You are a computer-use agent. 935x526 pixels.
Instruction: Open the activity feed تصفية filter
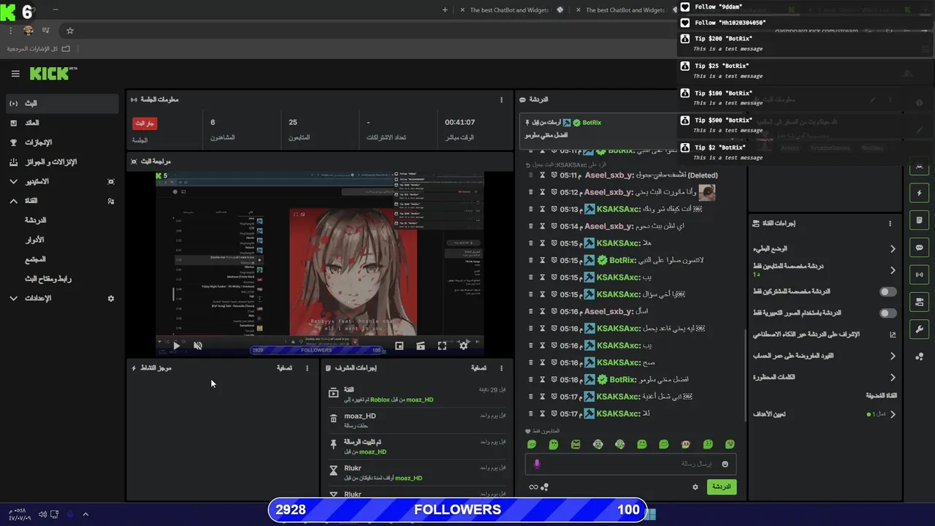(283, 368)
